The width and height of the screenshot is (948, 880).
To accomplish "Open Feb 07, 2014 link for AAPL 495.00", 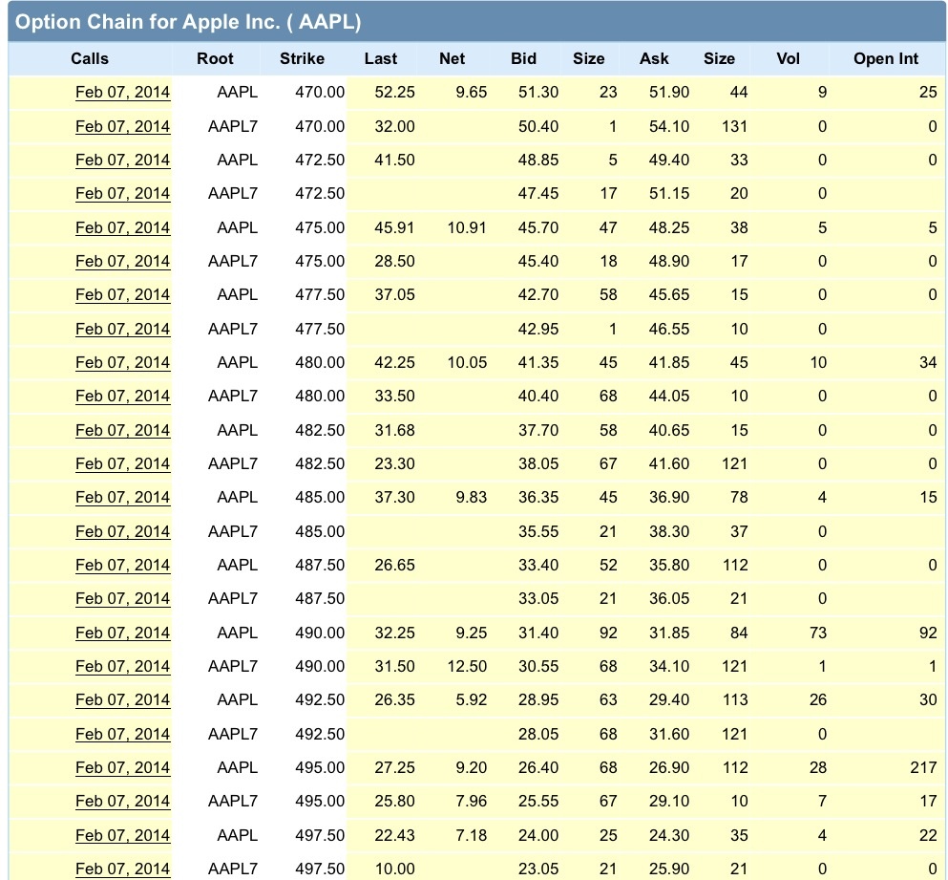I will point(123,768).
